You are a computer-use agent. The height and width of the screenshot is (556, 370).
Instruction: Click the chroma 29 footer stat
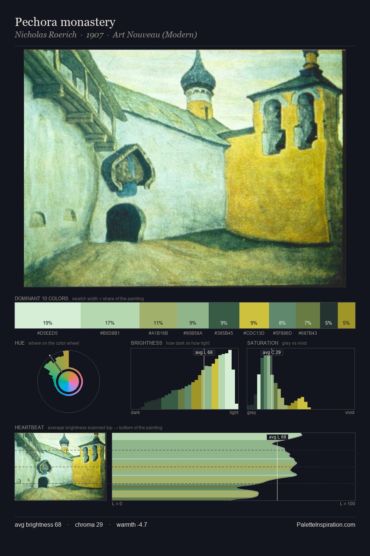[x=89, y=524]
